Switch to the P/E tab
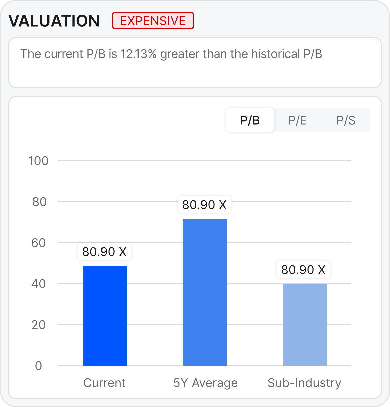The width and height of the screenshot is (390, 407). pyautogui.click(x=297, y=120)
